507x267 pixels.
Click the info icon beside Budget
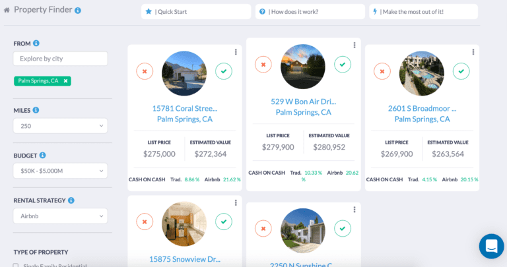[42, 156]
